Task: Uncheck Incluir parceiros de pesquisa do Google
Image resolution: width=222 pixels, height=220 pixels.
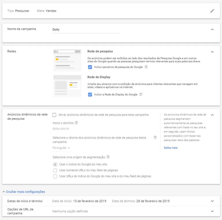Action: [90, 67]
